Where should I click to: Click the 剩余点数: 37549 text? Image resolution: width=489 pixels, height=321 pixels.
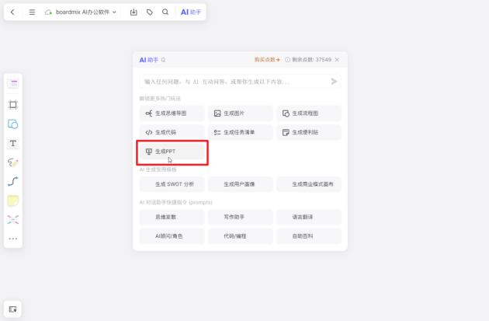click(311, 60)
